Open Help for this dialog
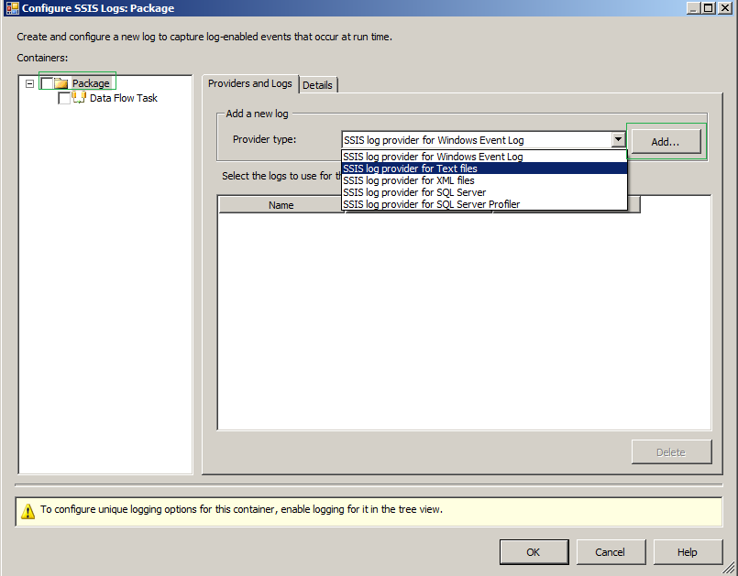Viewport: 738px width, 576px height. [688, 552]
